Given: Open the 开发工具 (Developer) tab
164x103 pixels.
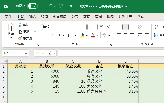Looking at the screenshot, I should tap(125, 16).
